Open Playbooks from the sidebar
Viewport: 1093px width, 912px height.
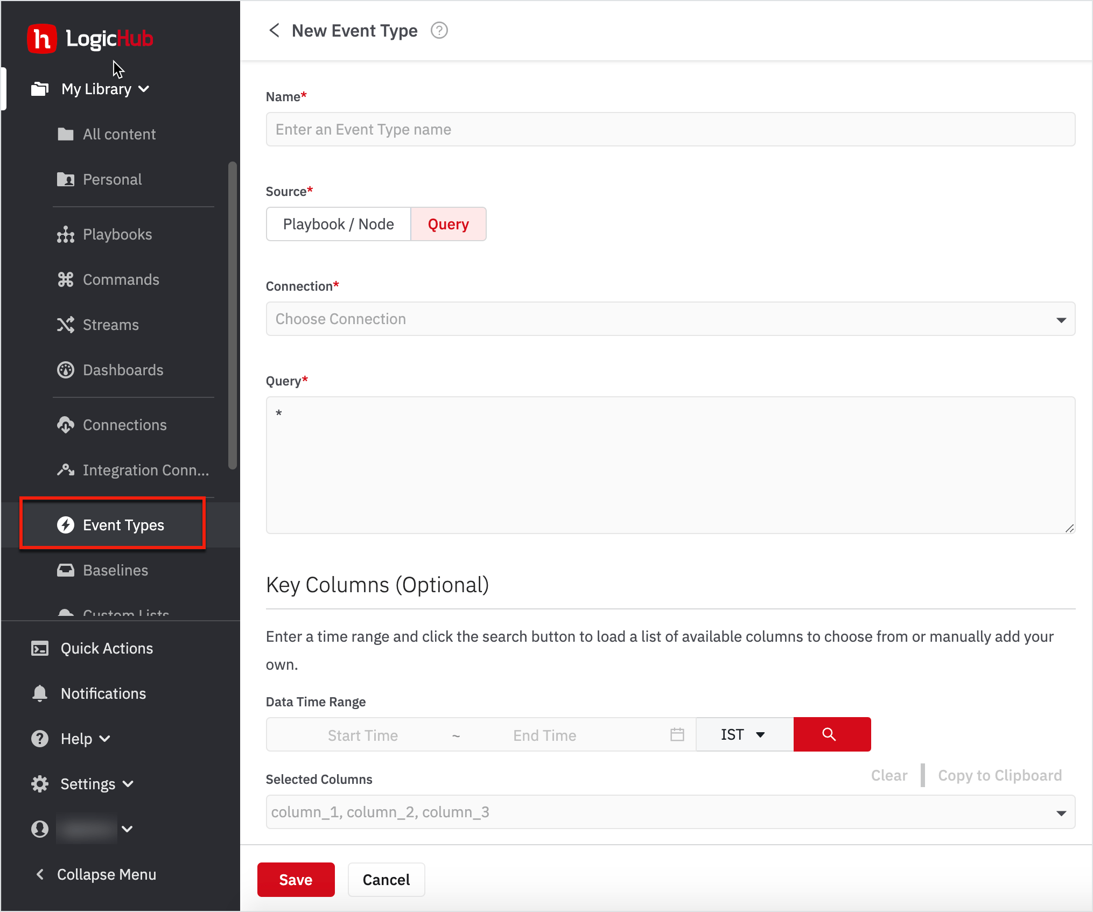(117, 235)
